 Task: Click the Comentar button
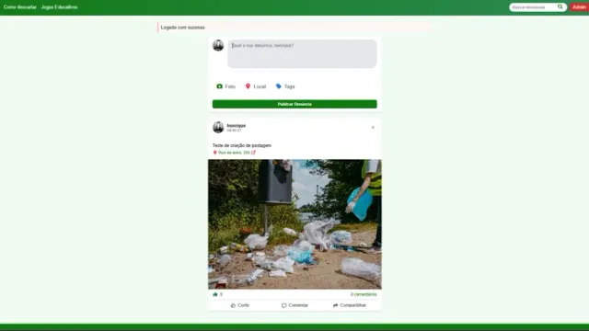294,305
